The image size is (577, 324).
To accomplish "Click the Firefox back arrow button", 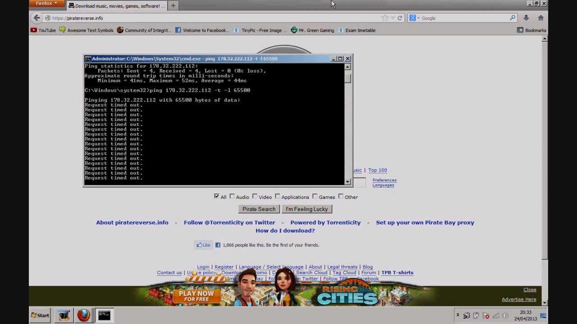I will 37,18.
